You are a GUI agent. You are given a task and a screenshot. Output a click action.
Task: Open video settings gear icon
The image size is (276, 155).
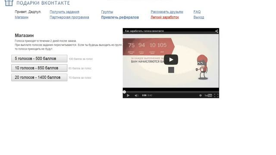point(201,96)
